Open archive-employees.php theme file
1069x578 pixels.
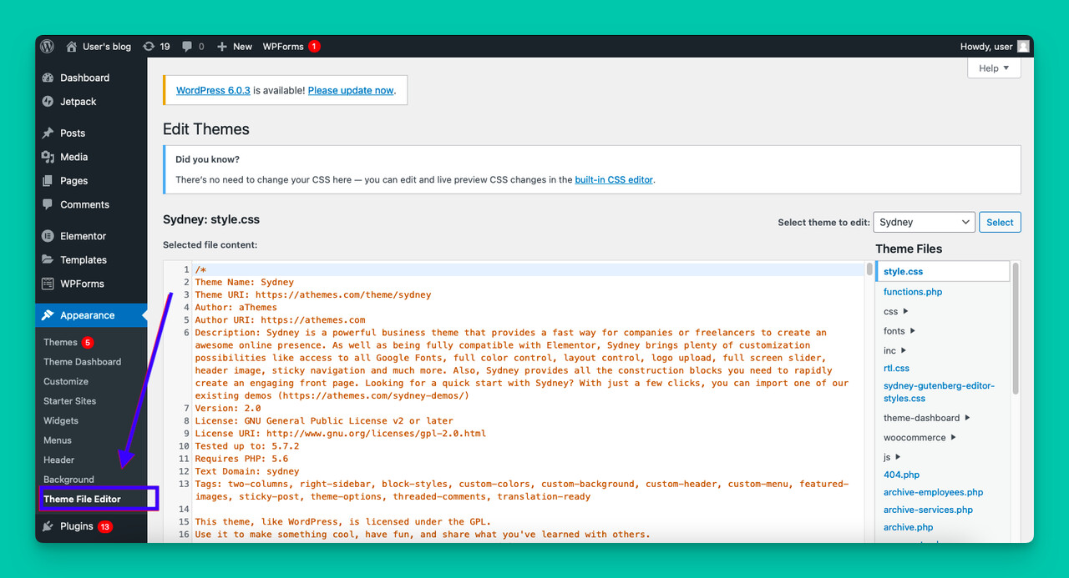934,492
